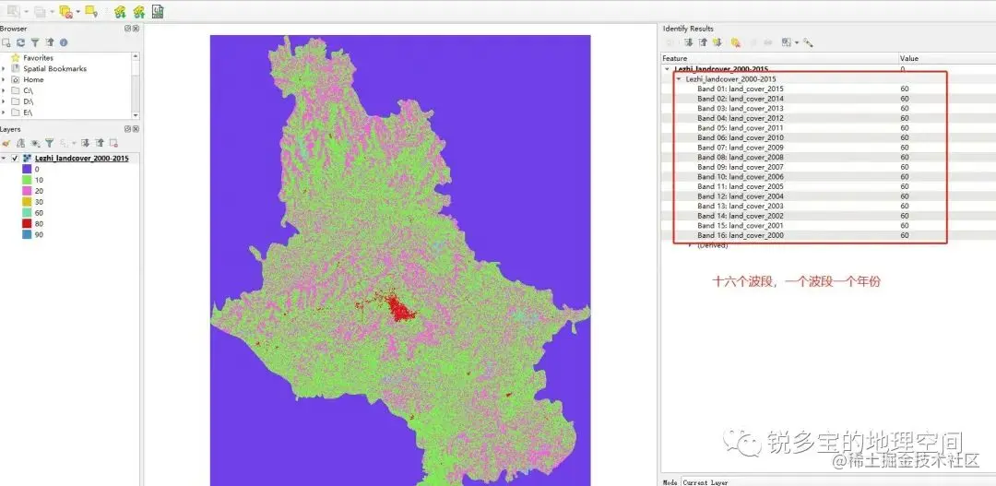
Task: Click Value column header
Action: pos(948,58)
